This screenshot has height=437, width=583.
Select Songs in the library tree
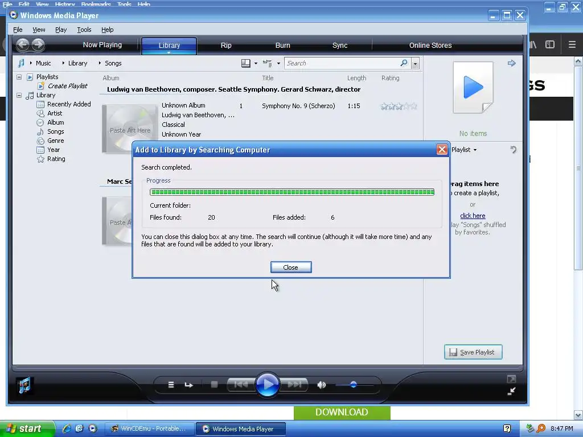tap(55, 131)
